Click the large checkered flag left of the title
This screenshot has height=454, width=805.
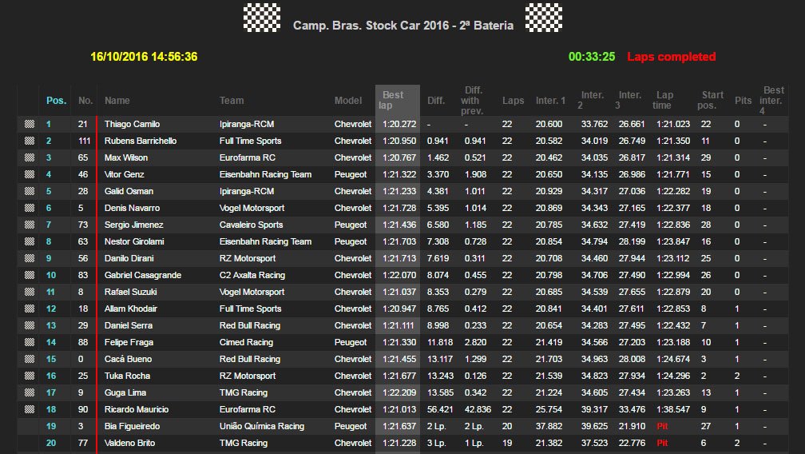coord(262,18)
